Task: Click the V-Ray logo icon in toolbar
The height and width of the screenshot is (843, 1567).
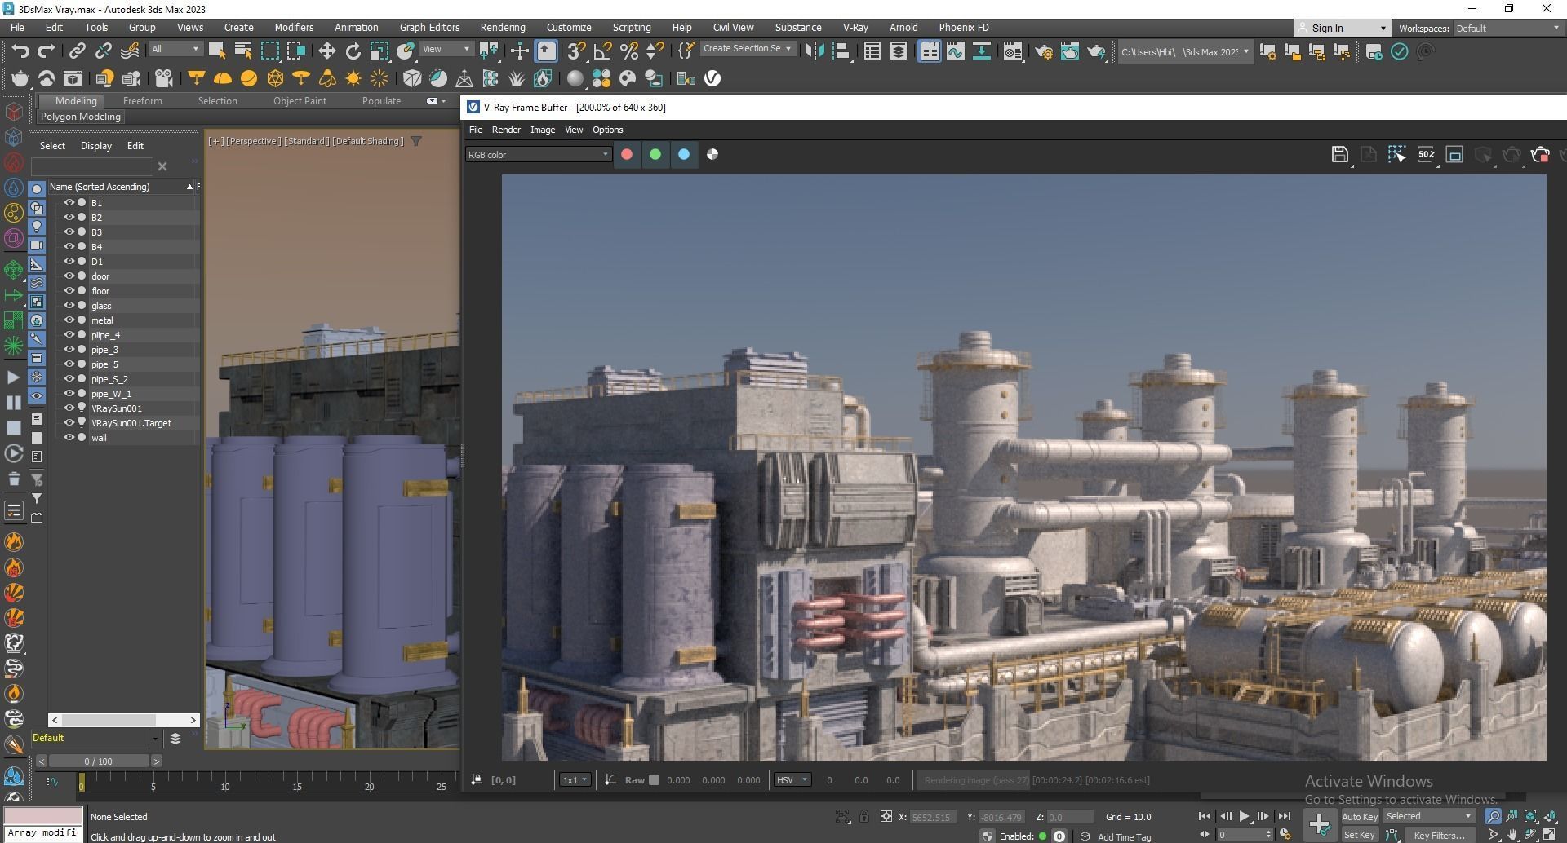Action: click(x=712, y=78)
